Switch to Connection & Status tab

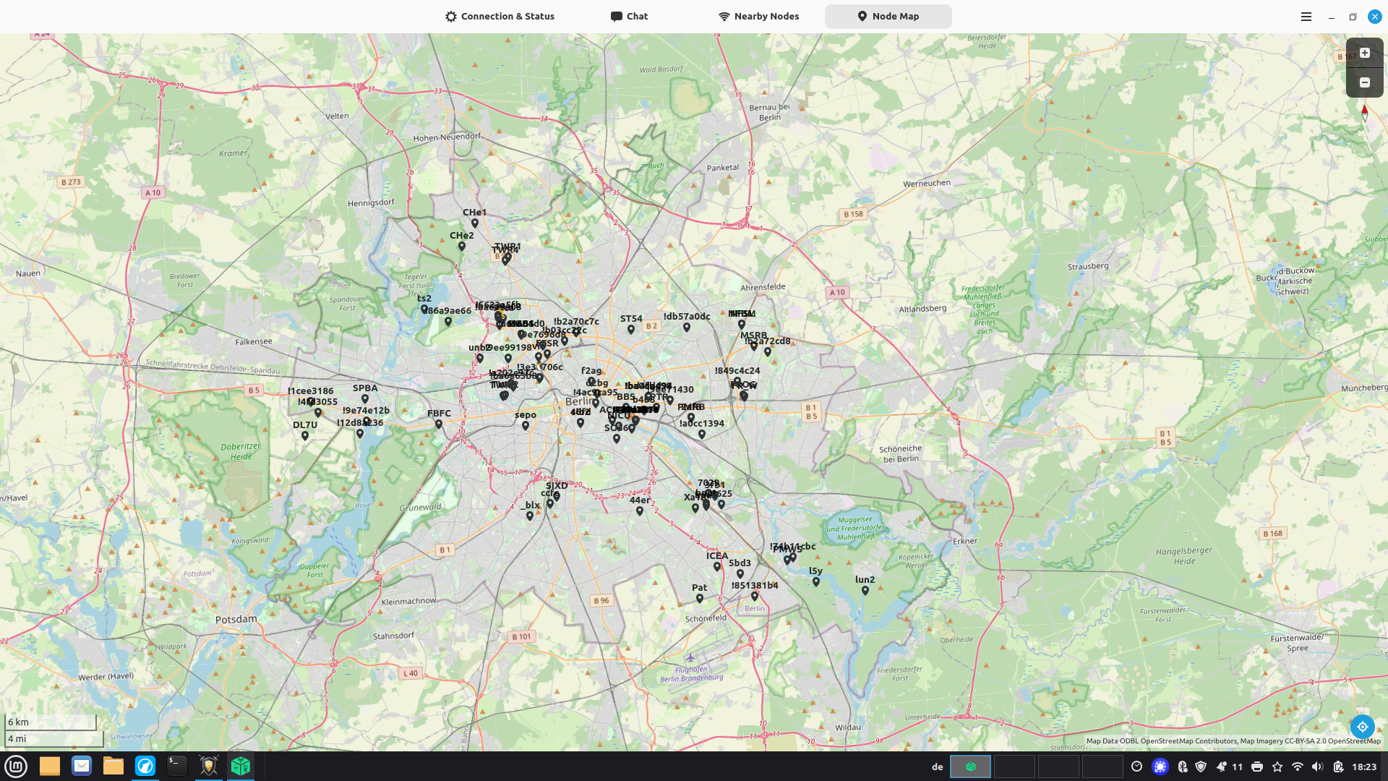pyautogui.click(x=500, y=17)
